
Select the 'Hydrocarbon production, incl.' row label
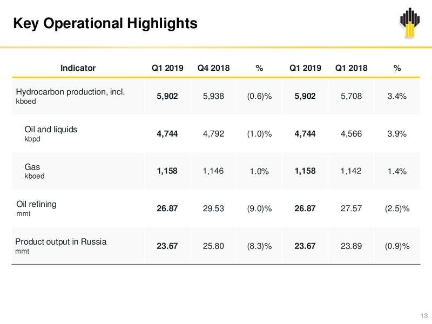coord(70,92)
